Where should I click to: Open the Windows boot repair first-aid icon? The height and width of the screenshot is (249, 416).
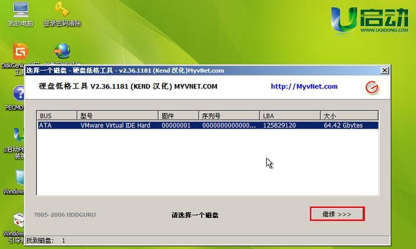click(19, 220)
